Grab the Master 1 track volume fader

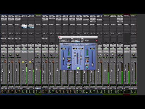tap(125, 70)
